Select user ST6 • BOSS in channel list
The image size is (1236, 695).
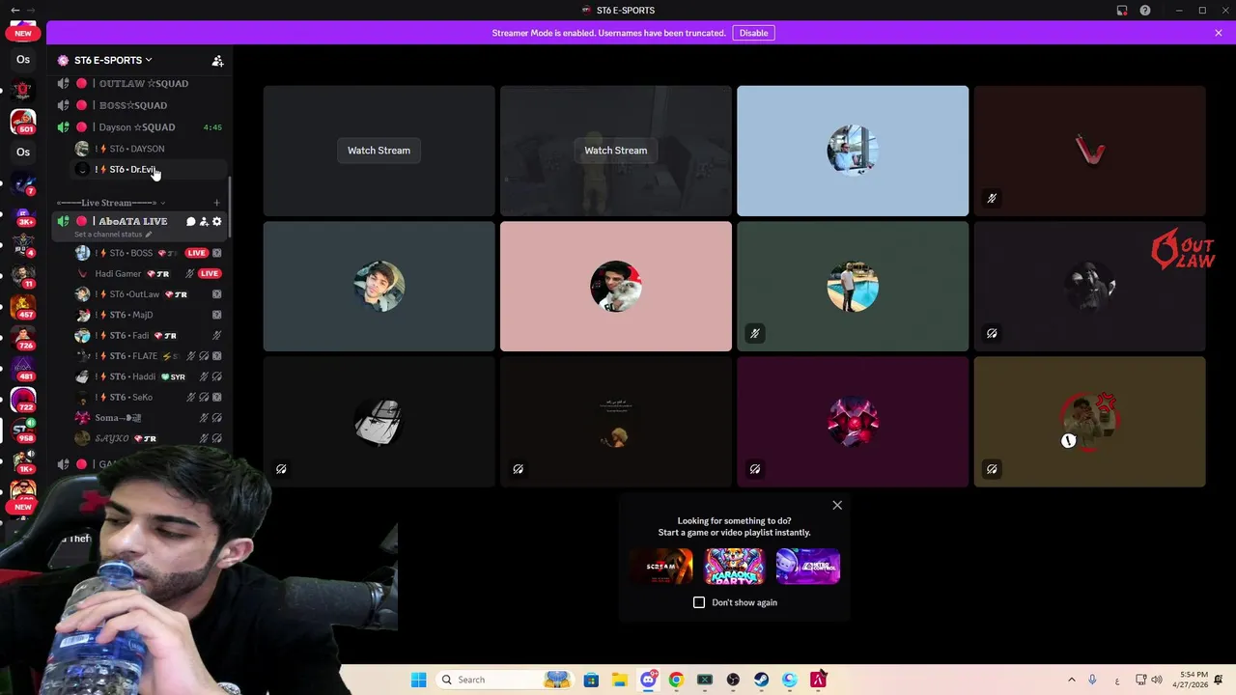[x=130, y=253]
